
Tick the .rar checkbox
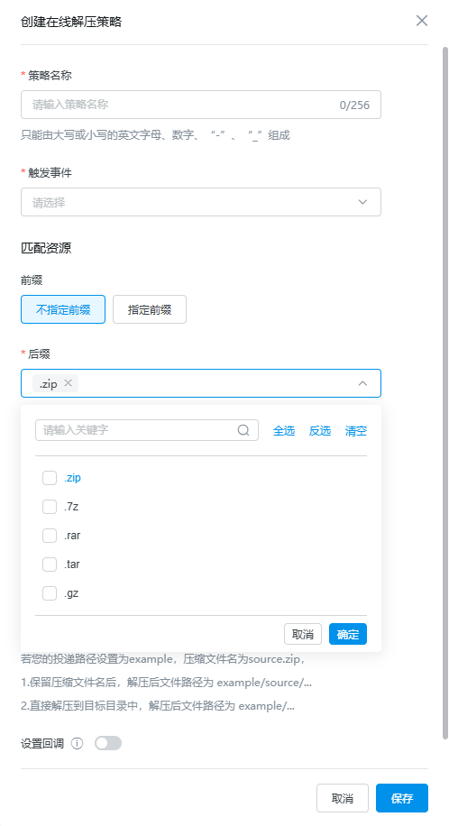coord(50,536)
